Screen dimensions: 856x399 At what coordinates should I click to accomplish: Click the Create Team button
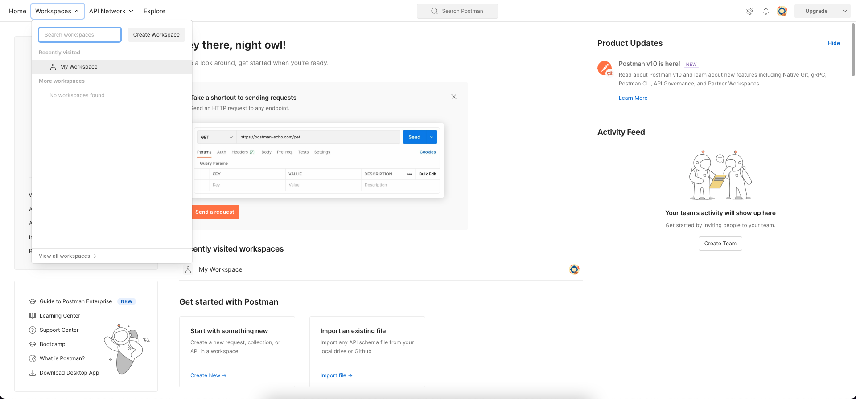[720, 244]
